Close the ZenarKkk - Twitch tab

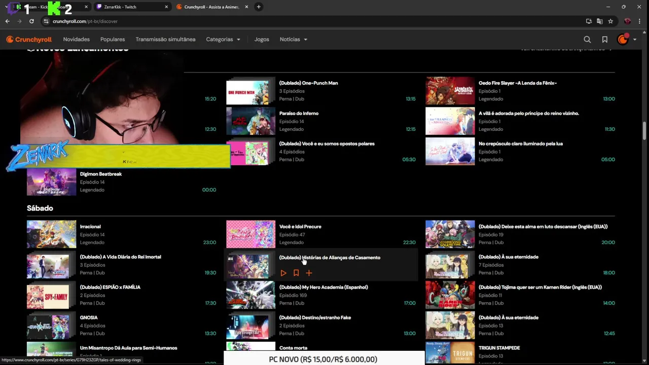coord(166,7)
